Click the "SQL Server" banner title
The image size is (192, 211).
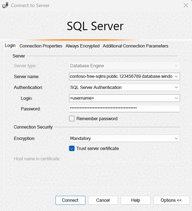(x=95, y=26)
